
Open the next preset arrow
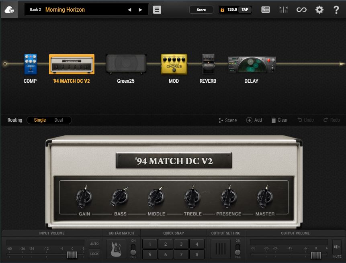pyautogui.click(x=139, y=9)
